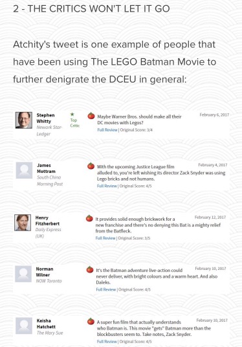
Task: Open Full Review link for Keisha Hatchett
Action: pos(107,341)
